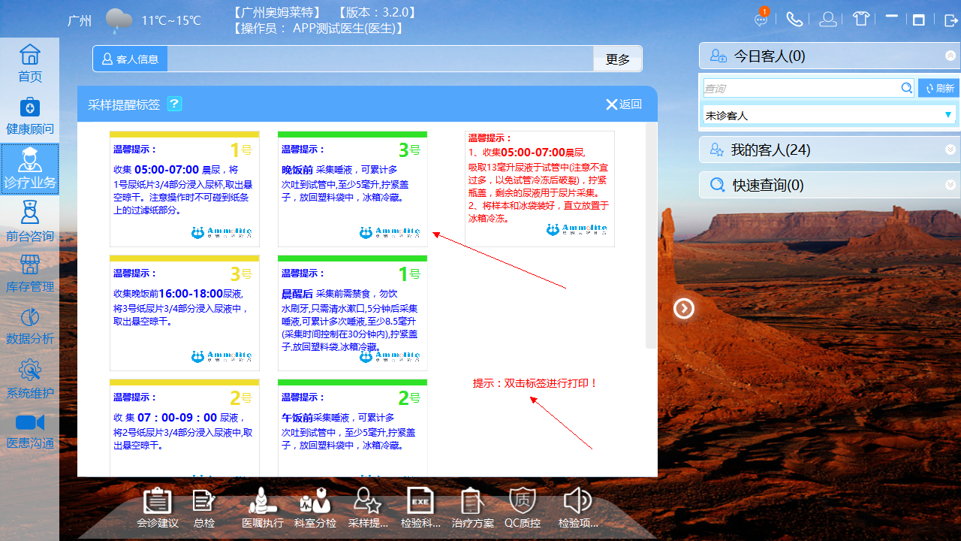961x541 pixels.
Task: Click the help question mark beside 采样提醒标签
Action: (174, 104)
